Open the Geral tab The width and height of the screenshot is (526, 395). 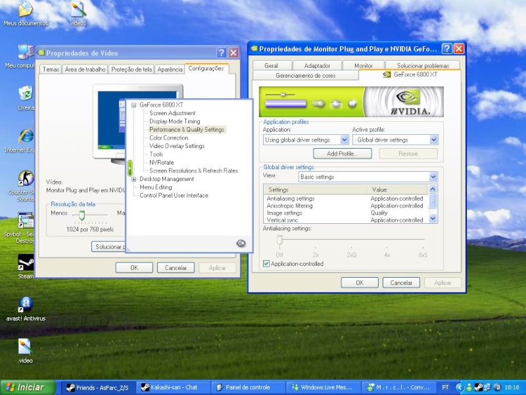[271, 65]
